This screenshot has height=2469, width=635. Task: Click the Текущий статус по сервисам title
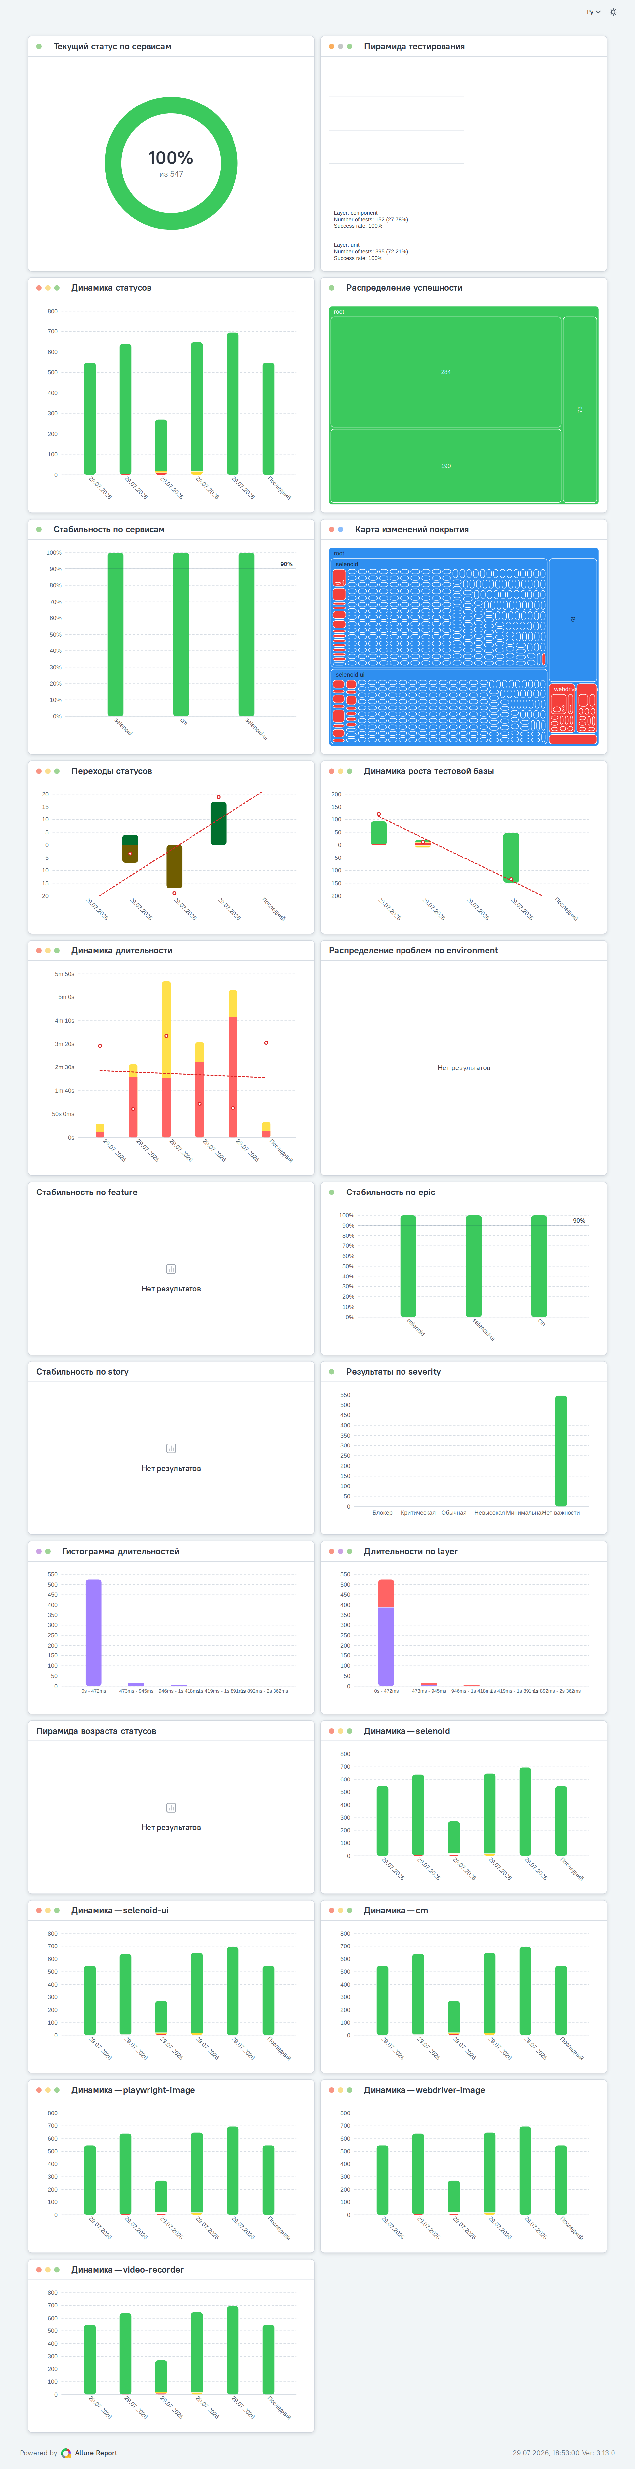click(112, 46)
